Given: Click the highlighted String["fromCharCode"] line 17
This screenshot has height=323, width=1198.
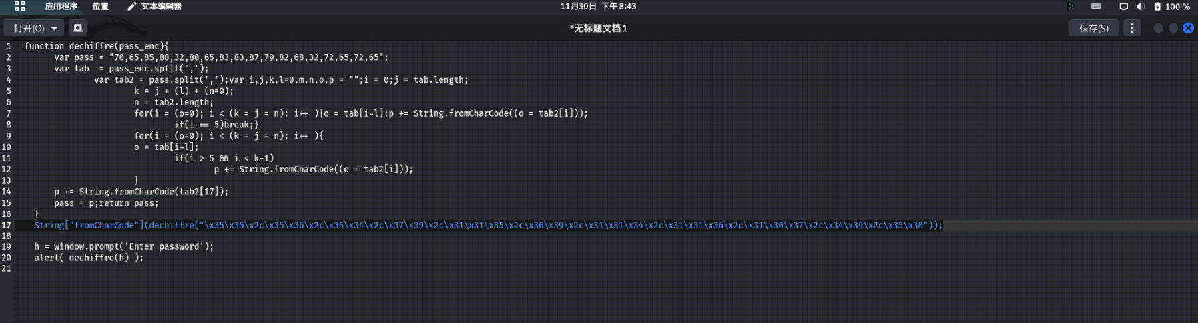Looking at the screenshot, I should click(x=489, y=226).
